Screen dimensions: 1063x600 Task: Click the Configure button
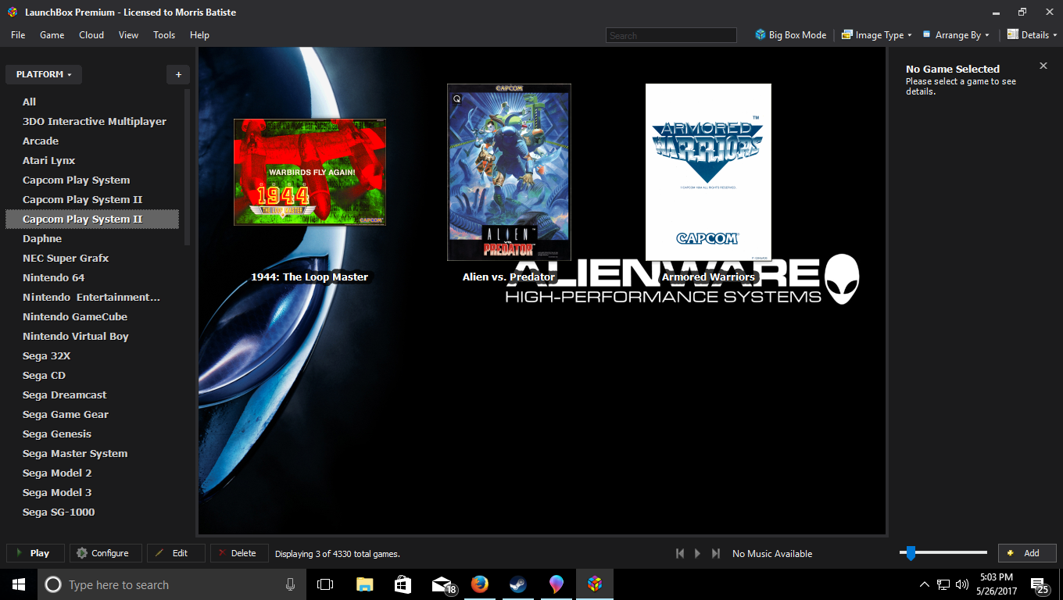(x=106, y=553)
